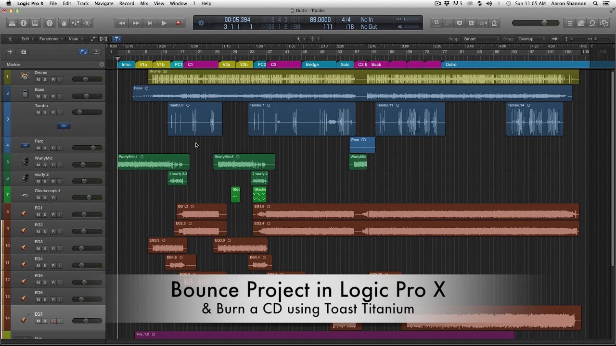616x346 pixels.
Task: Open the Snap mode Smart dropdown
Action: coord(481,39)
